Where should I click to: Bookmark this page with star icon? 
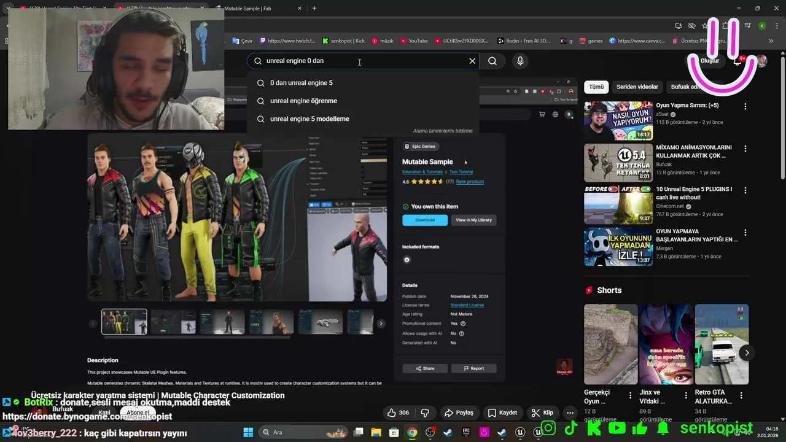[x=705, y=26]
